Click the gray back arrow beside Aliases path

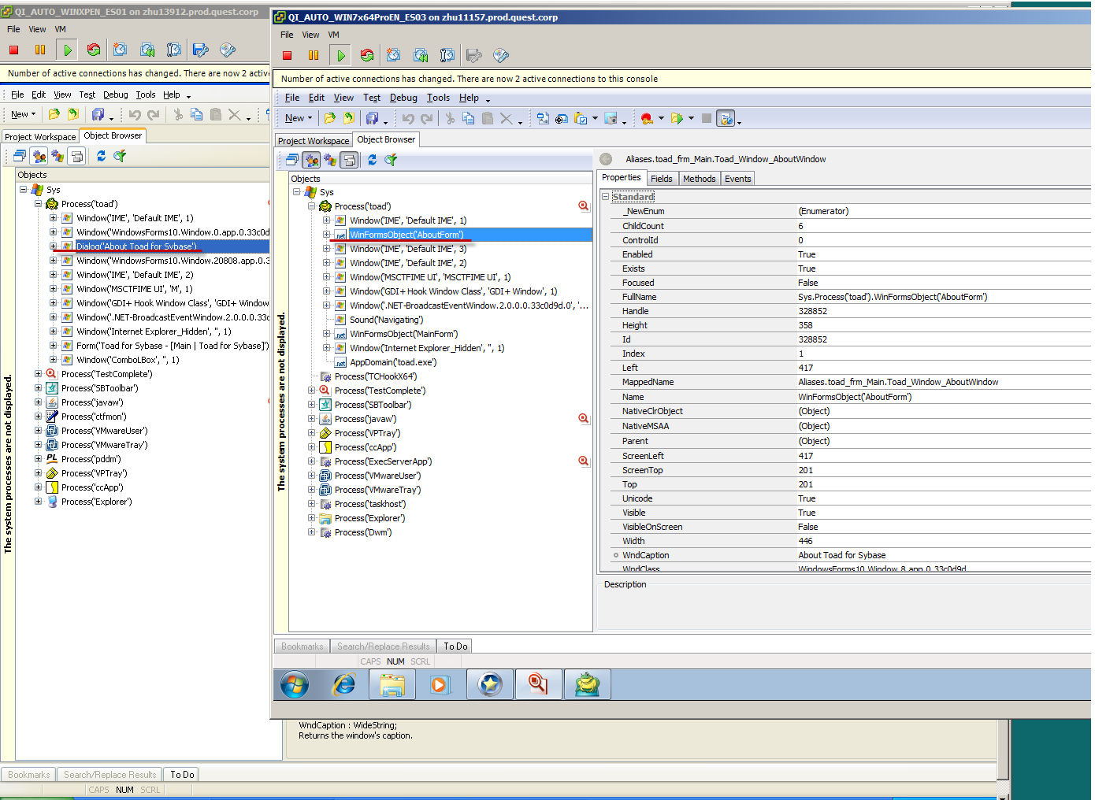pos(606,159)
